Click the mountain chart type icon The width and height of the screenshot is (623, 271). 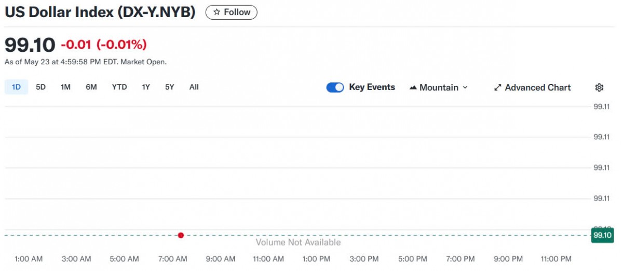click(x=413, y=88)
